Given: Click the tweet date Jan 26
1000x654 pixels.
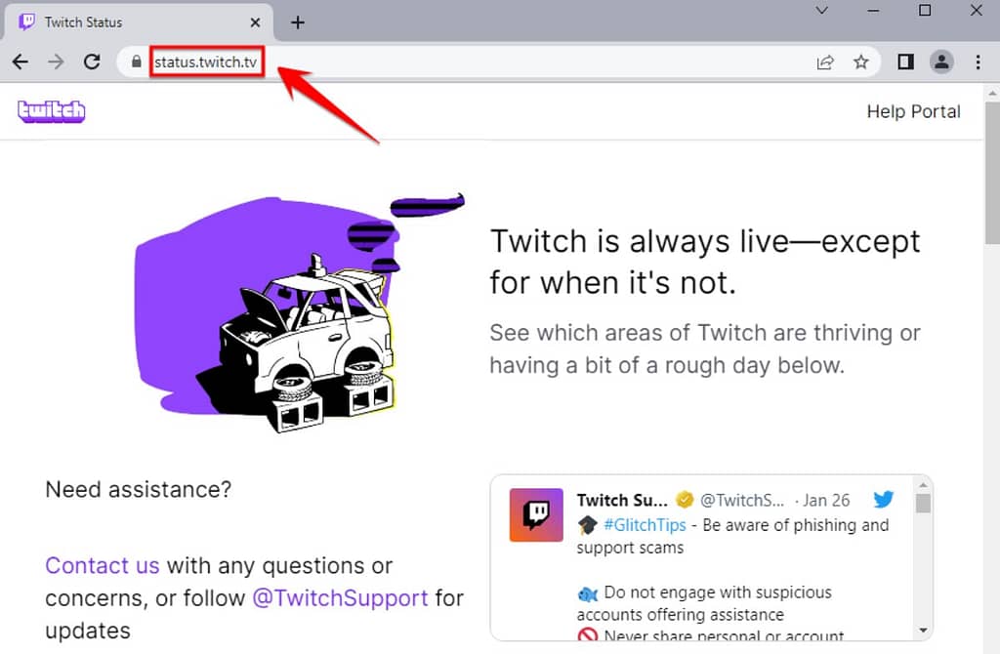Looking at the screenshot, I should click(826, 501).
